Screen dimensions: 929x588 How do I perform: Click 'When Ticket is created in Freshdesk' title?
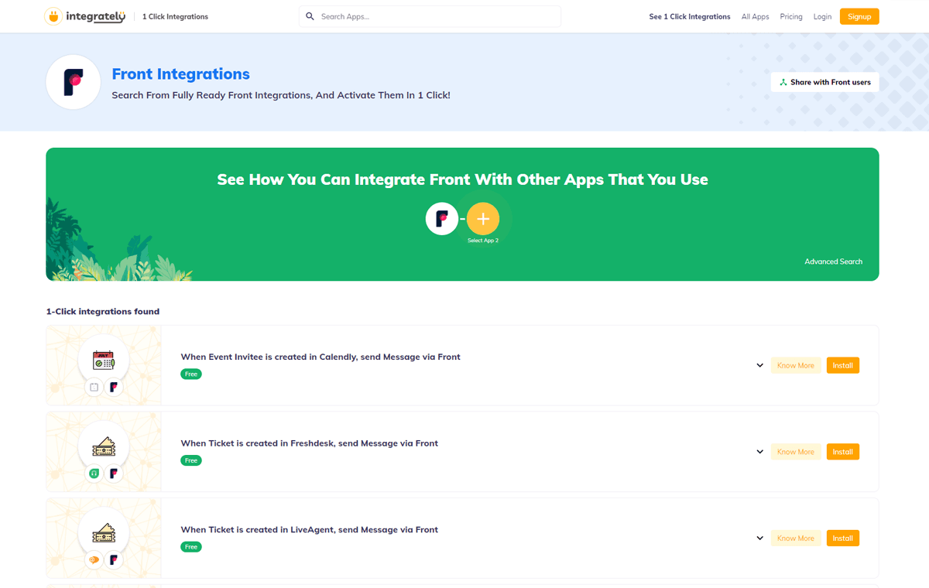click(x=310, y=443)
